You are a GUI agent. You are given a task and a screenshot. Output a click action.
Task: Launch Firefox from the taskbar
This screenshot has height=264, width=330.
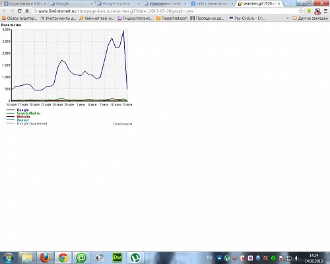(45, 257)
